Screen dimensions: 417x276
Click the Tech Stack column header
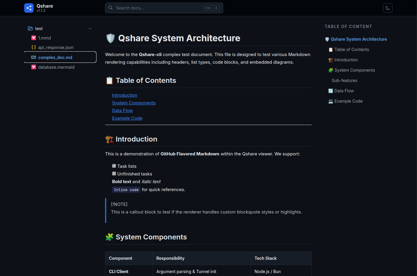click(281, 258)
